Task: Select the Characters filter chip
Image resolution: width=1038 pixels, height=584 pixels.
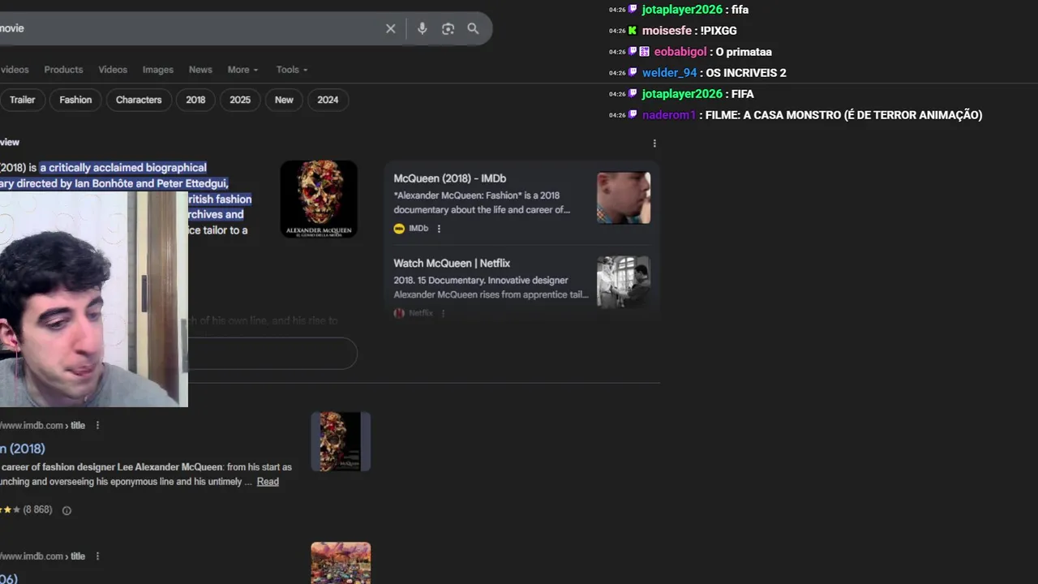Action: [x=139, y=100]
